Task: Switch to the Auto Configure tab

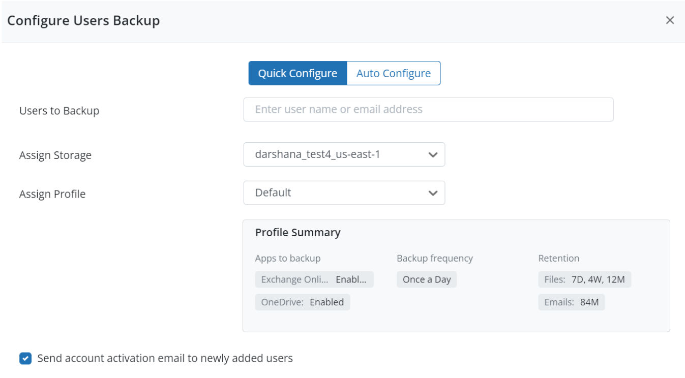Action: [x=393, y=73]
